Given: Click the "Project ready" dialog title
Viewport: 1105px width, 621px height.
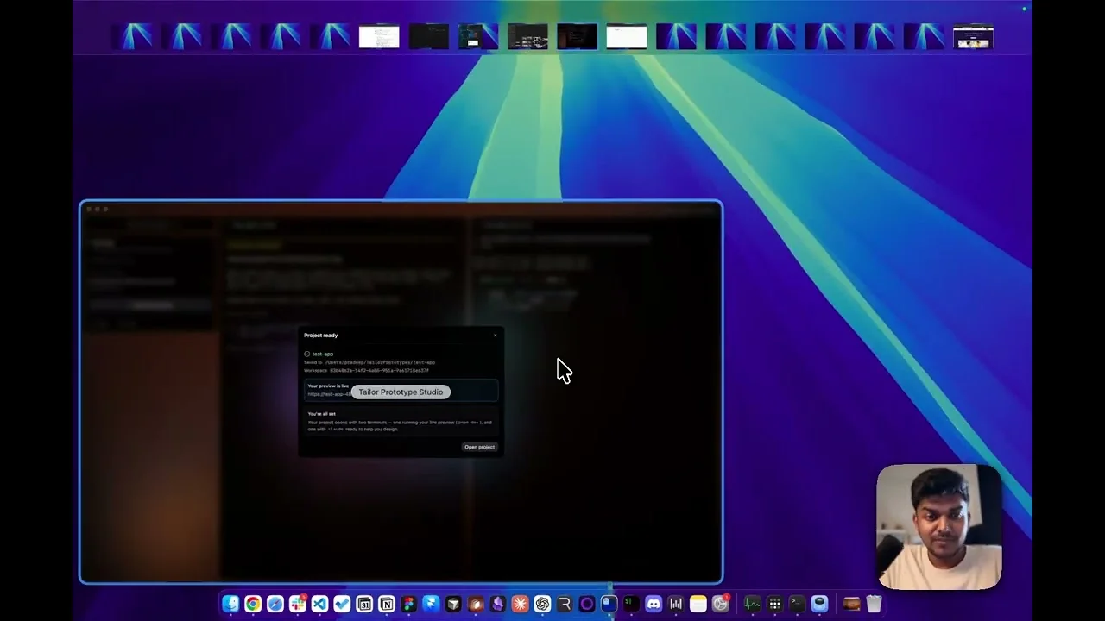Looking at the screenshot, I should [320, 336].
